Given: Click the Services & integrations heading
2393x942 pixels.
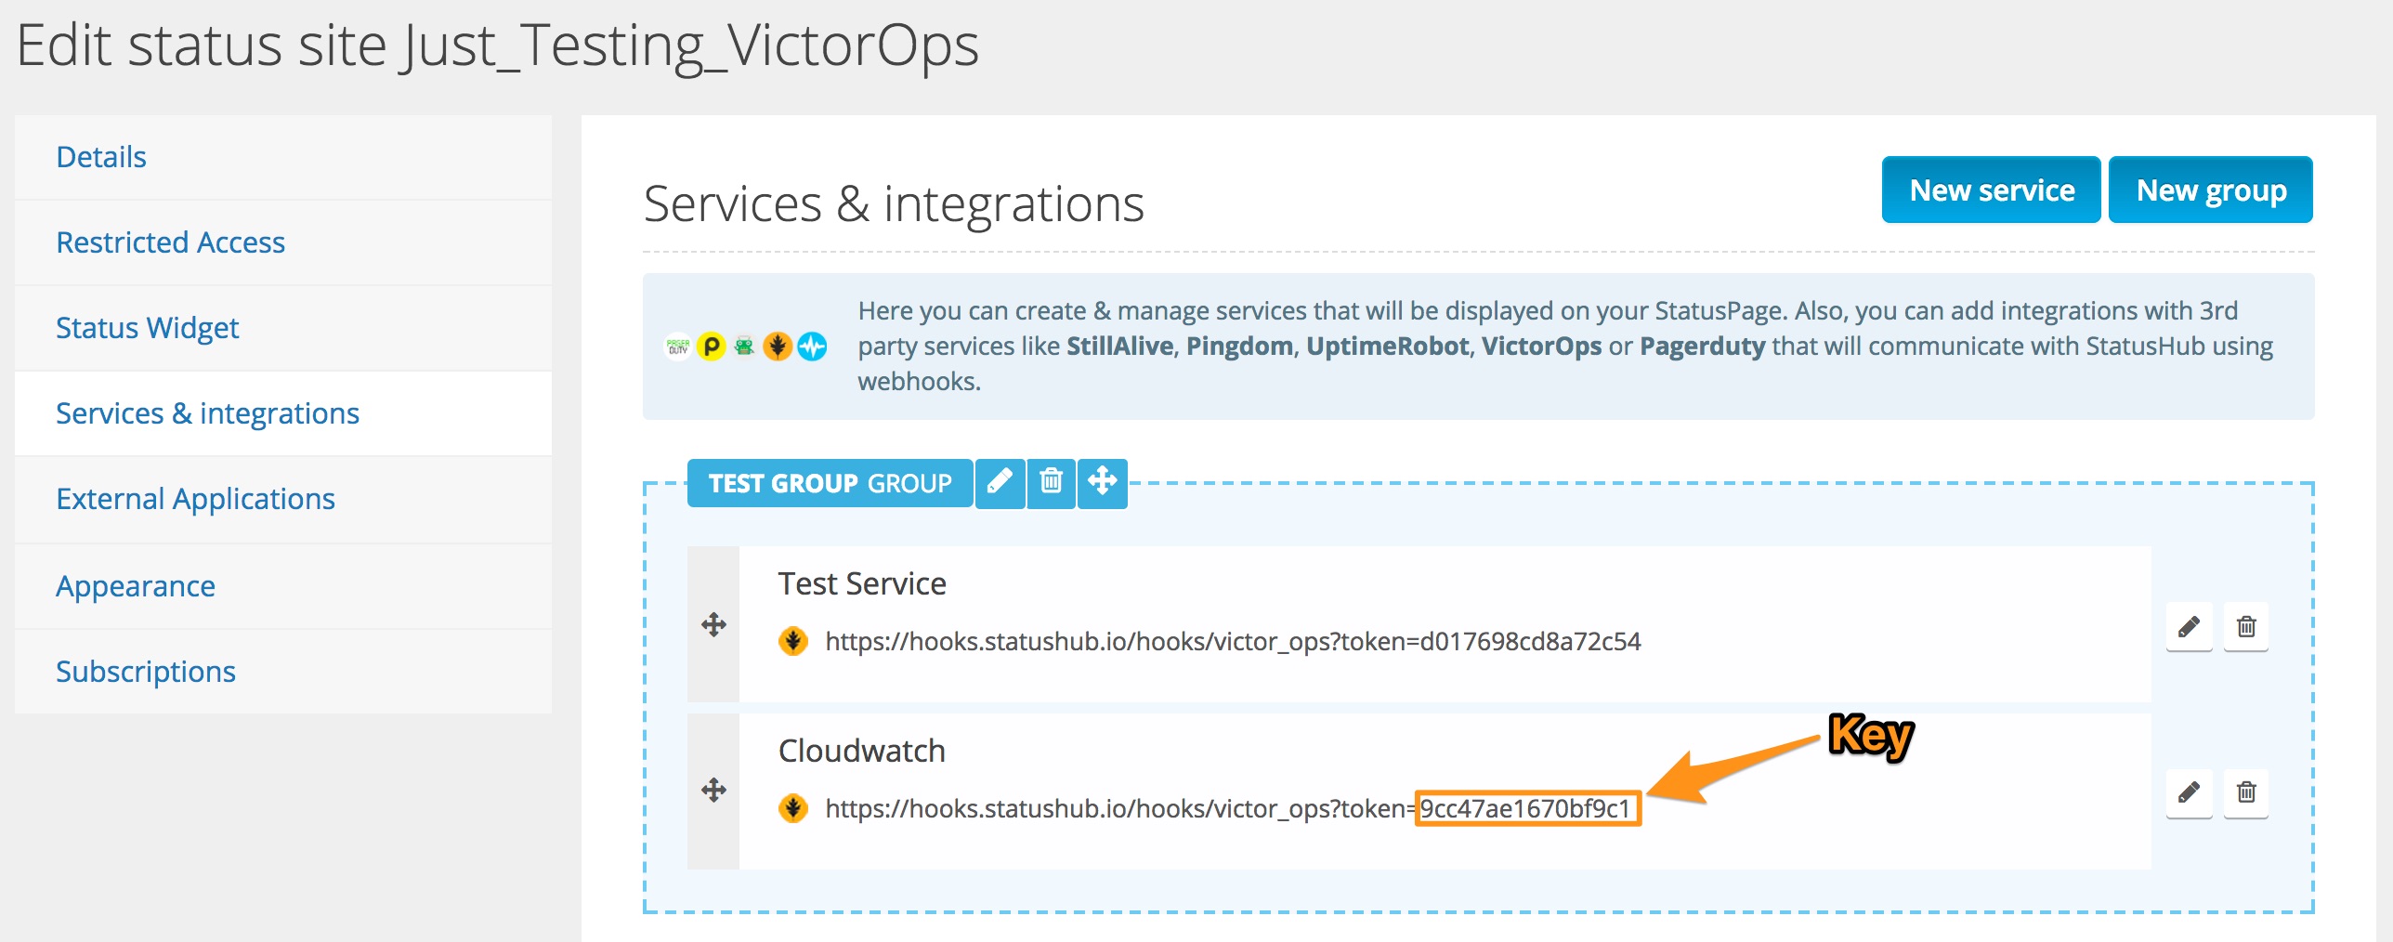Looking at the screenshot, I should 893,203.
